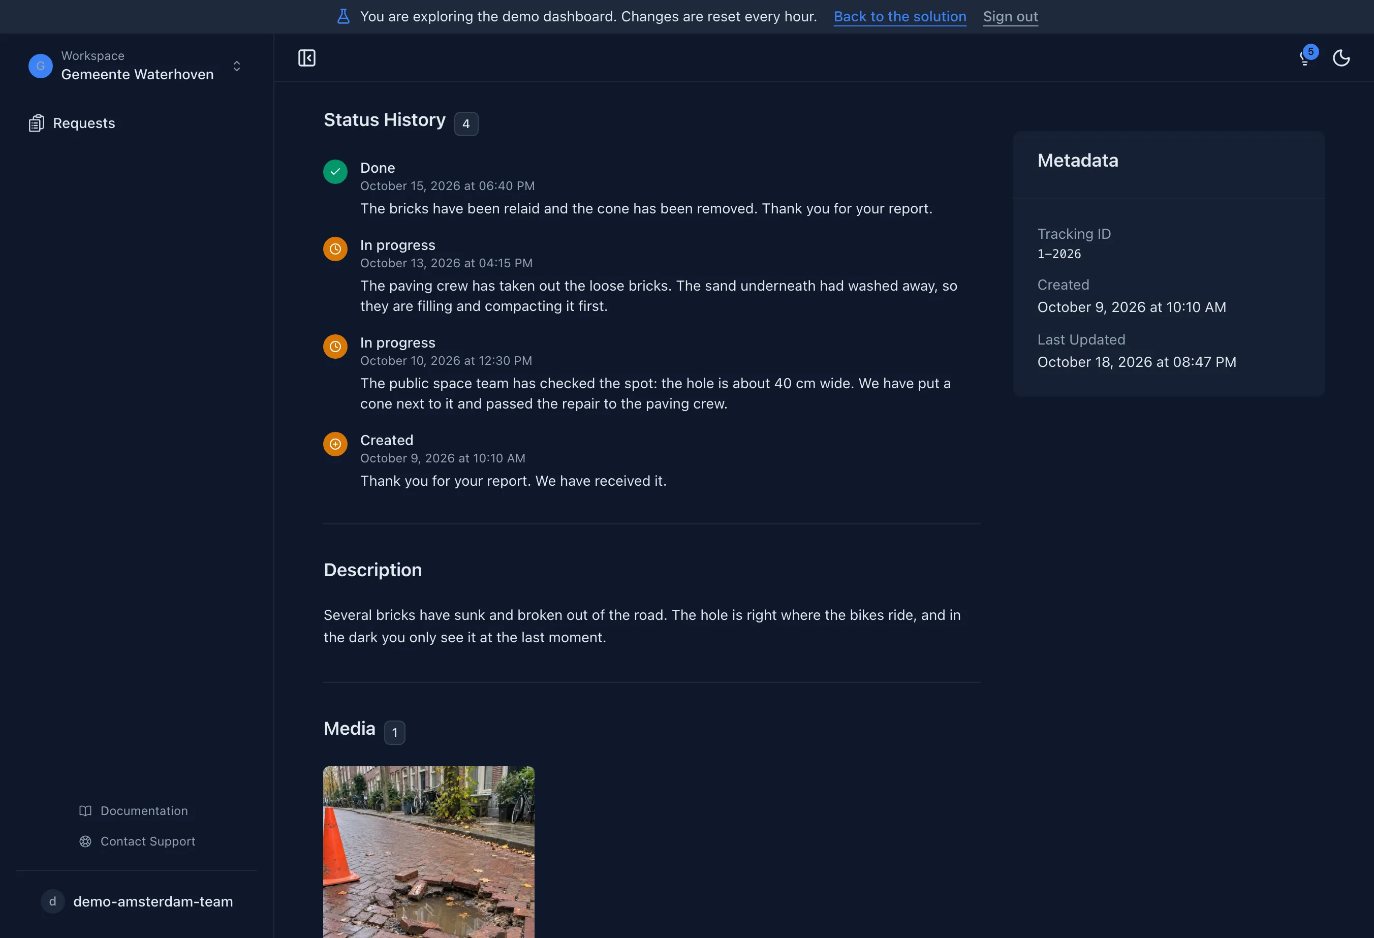Click the October 10, 2026 at 12:30 PM timestamp
1374x938 pixels.
(x=446, y=361)
